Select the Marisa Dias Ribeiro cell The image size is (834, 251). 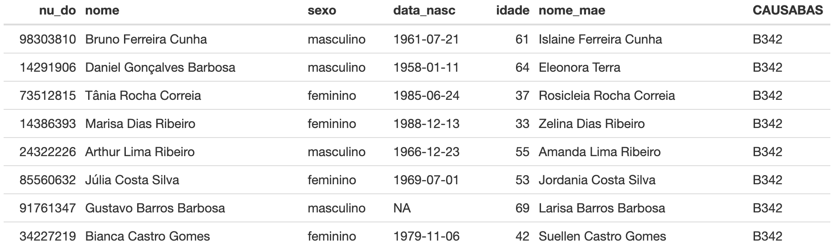pyautogui.click(x=140, y=123)
